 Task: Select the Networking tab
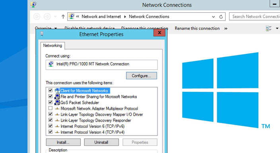coord(52,46)
